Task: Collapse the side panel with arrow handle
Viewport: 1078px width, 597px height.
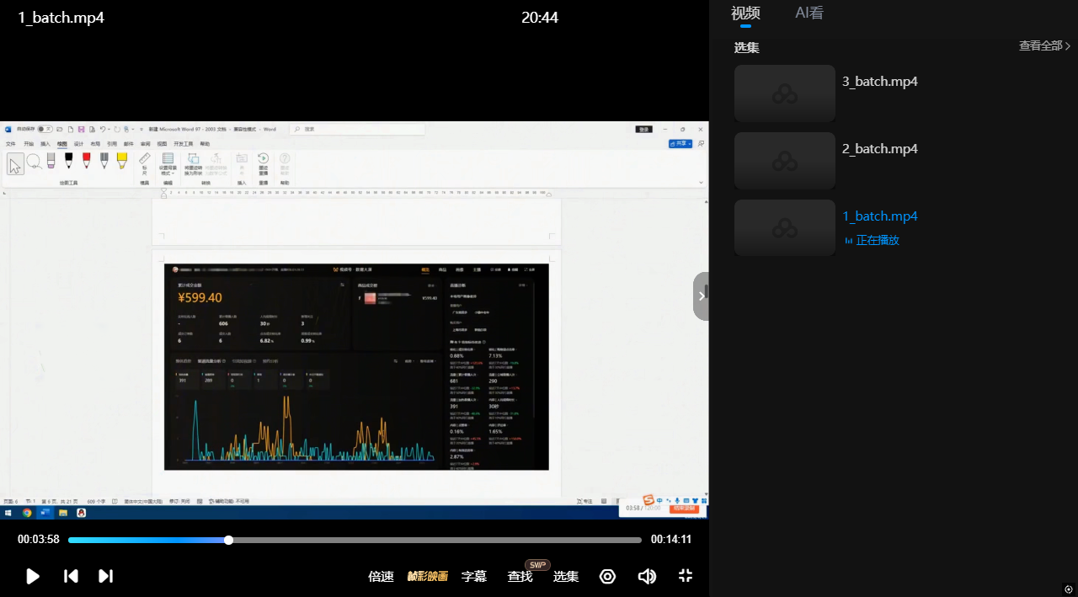Action: pyautogui.click(x=701, y=296)
